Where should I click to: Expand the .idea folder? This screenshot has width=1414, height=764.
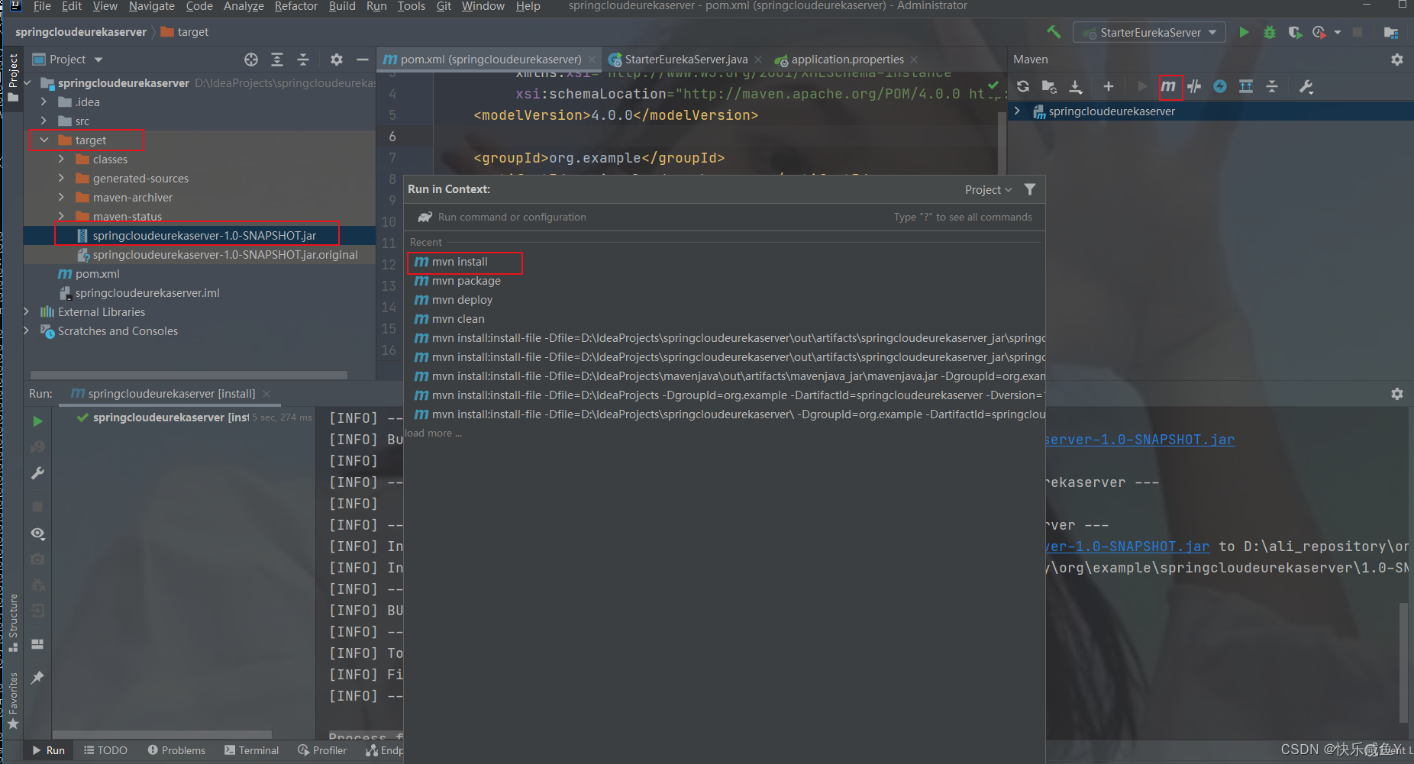coord(44,102)
